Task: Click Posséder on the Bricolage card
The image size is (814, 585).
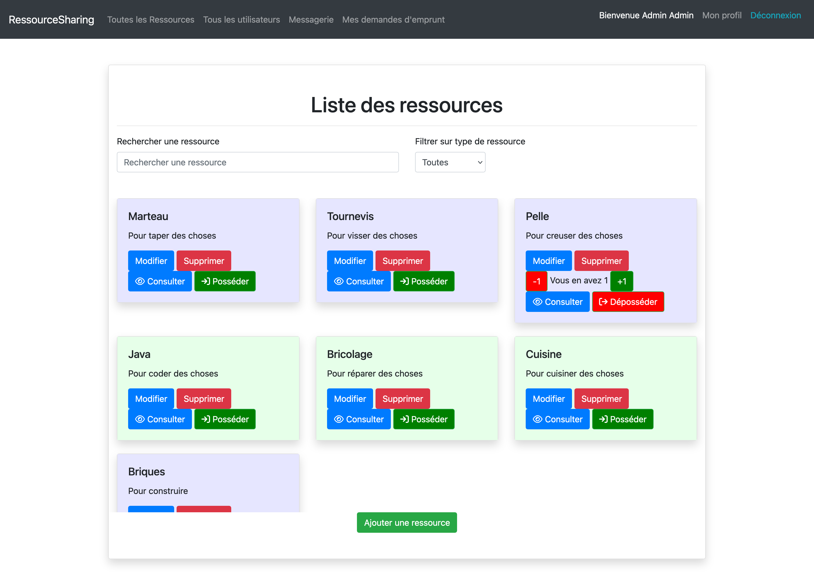Action: coord(424,419)
